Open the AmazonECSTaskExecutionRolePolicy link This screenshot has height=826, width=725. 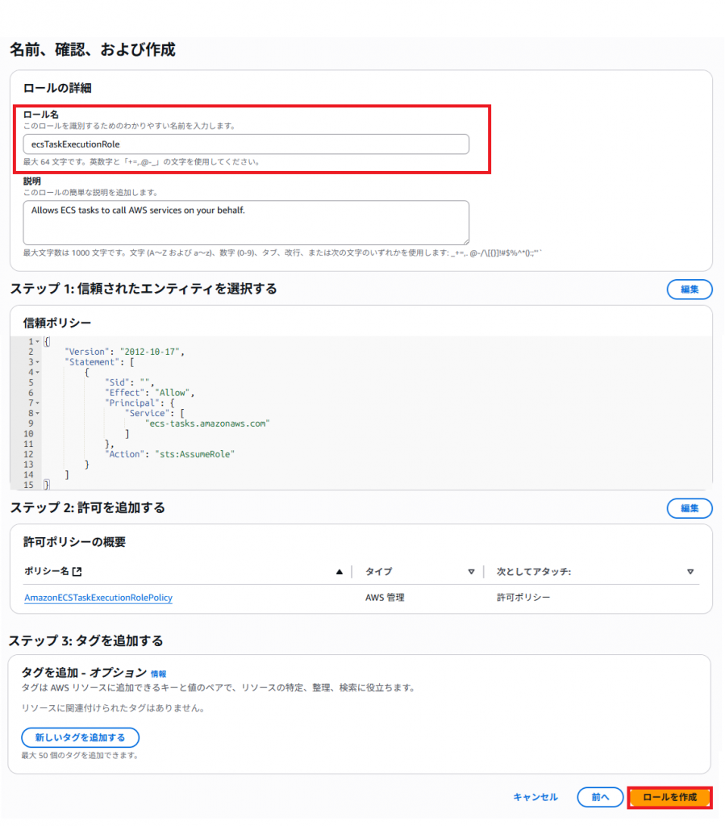98,598
